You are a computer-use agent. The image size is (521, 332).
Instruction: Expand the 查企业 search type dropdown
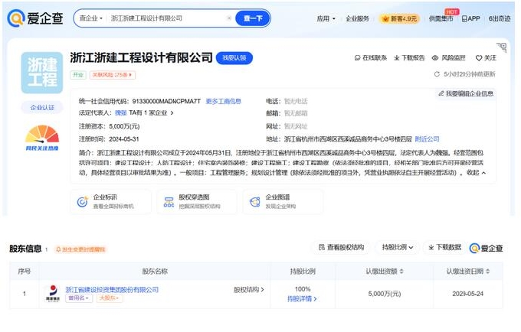tap(91, 18)
